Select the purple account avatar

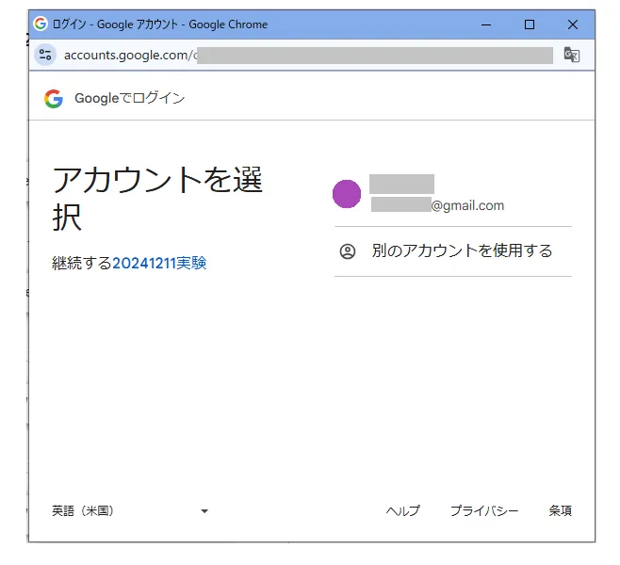coord(347,194)
